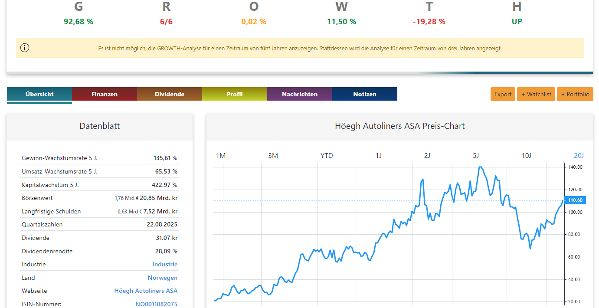This screenshot has width=599, height=308.
Task: Select 1J chart range
Action: click(x=379, y=155)
